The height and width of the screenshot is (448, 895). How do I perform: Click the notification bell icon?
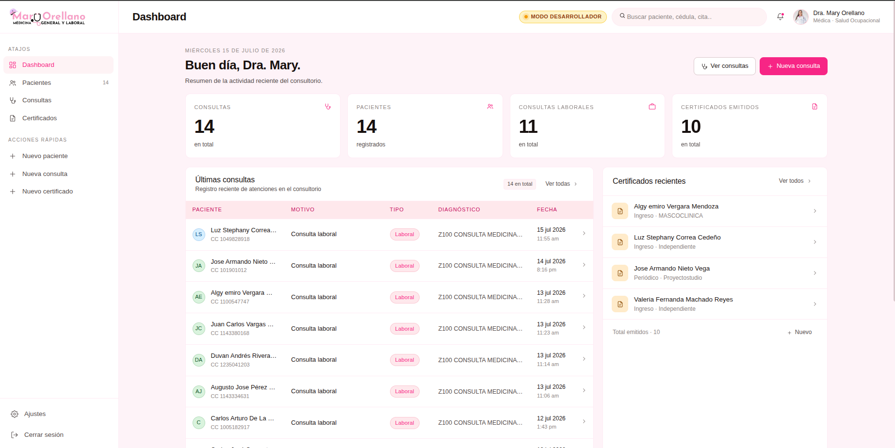[780, 16]
